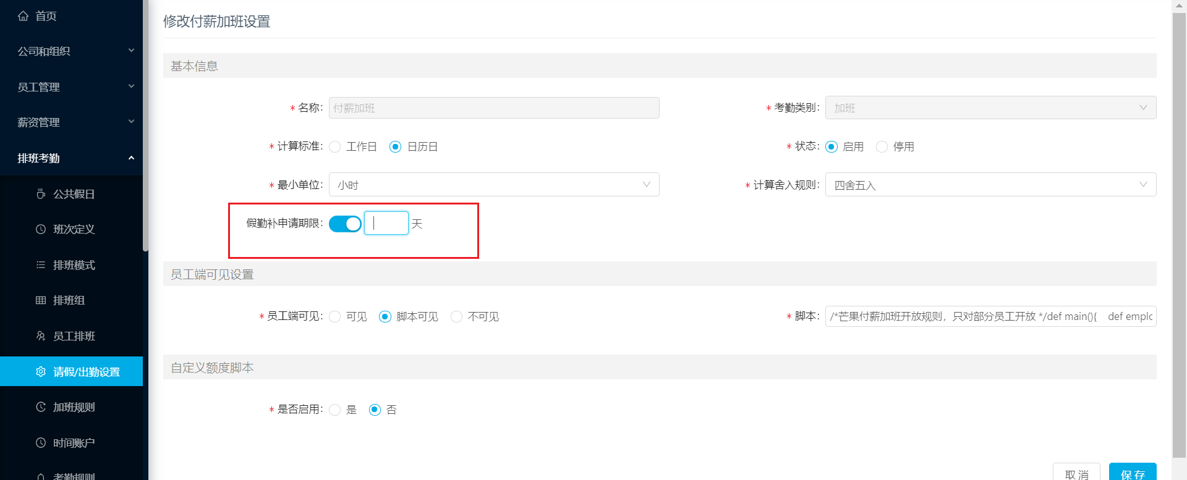The height and width of the screenshot is (480, 1187).
Task: Open the 最小单位 dropdown
Action: coord(494,185)
